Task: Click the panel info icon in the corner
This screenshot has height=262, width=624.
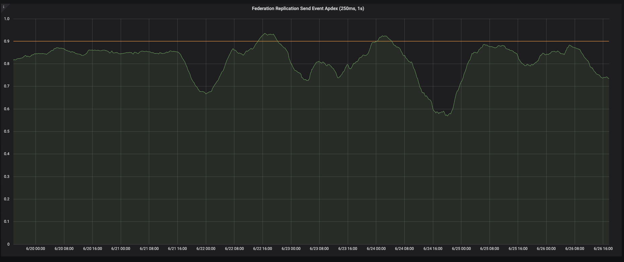Action: 4,7
